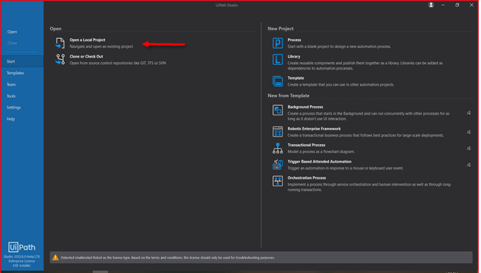Click the 'Detected Unattended Robot' license message

tap(168, 258)
